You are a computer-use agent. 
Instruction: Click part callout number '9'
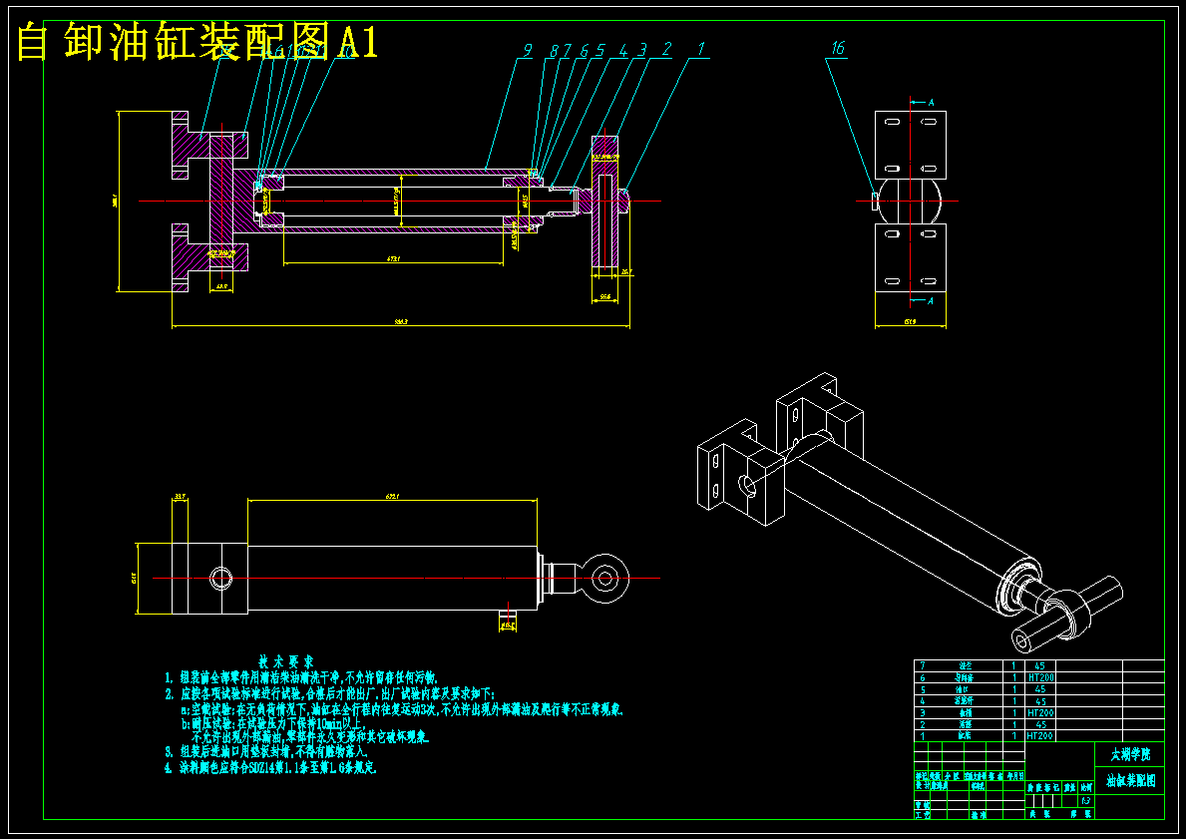coord(528,51)
